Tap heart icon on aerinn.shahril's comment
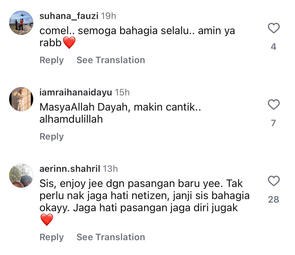295x255 pixels. tap(274, 181)
